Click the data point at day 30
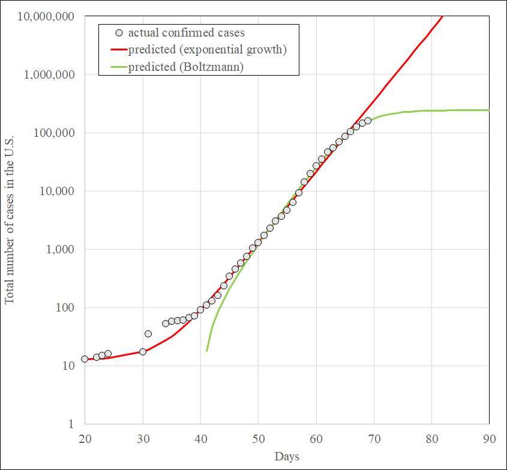Screen dimensions: 507x470 pos(143,352)
